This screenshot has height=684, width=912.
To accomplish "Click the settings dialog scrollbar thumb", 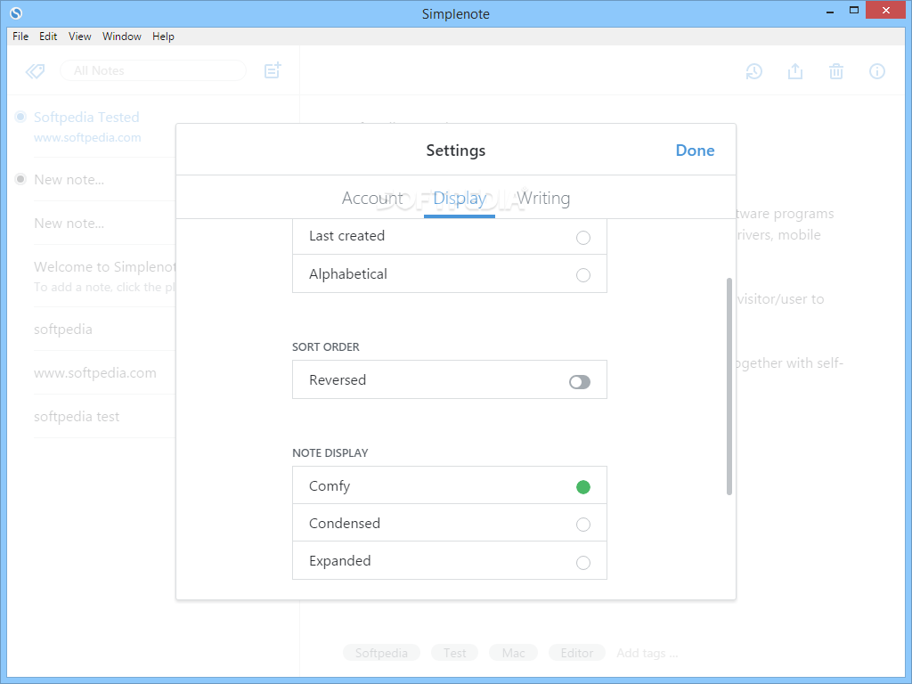I will [729, 387].
